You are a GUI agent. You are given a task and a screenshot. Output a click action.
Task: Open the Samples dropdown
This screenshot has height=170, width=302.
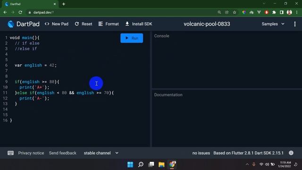coord(273,24)
